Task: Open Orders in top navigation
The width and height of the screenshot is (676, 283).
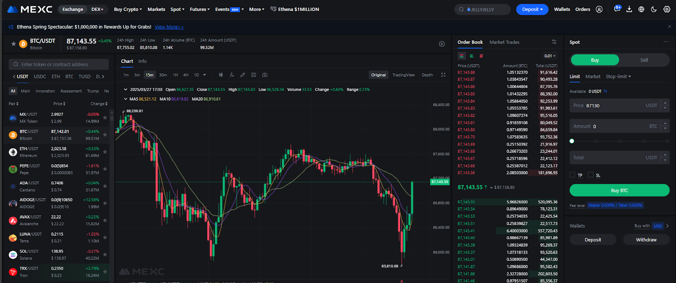Action: (583, 9)
